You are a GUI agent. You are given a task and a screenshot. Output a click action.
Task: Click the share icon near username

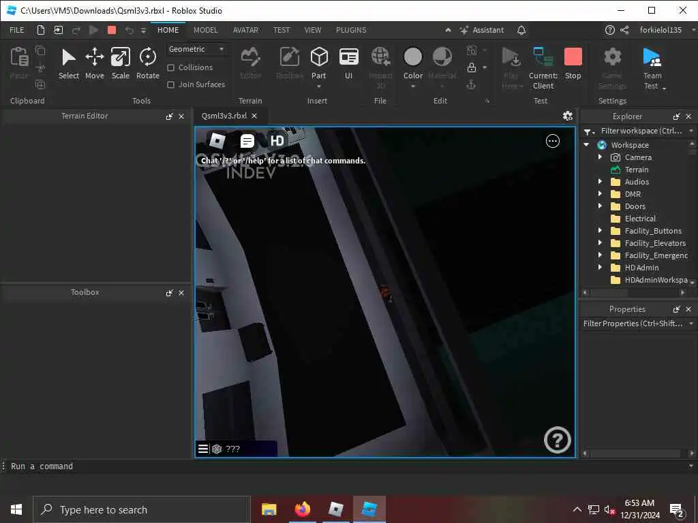pos(624,30)
